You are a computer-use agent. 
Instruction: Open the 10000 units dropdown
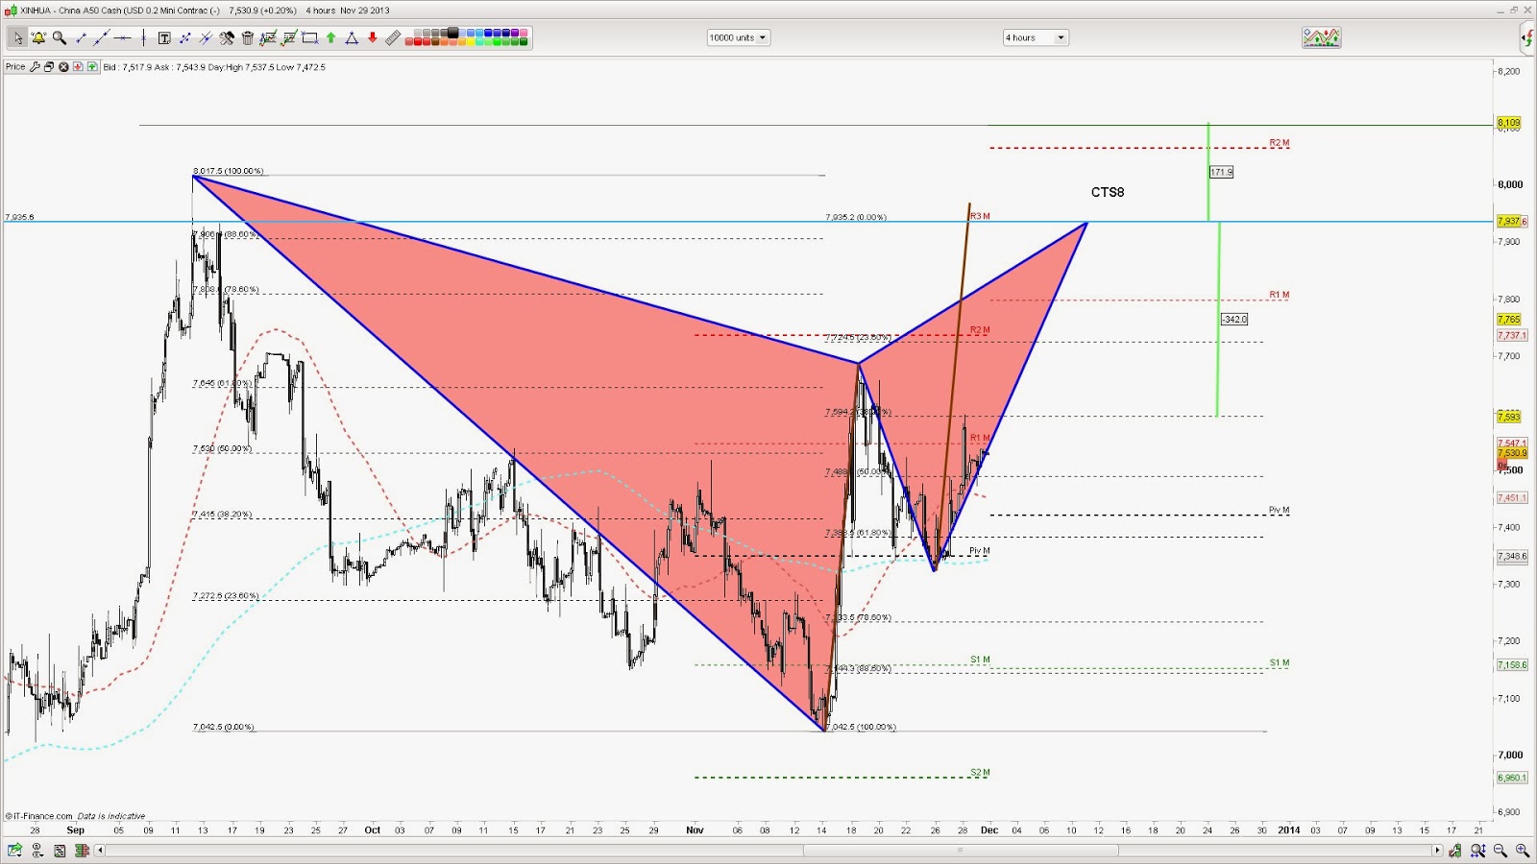[739, 38]
